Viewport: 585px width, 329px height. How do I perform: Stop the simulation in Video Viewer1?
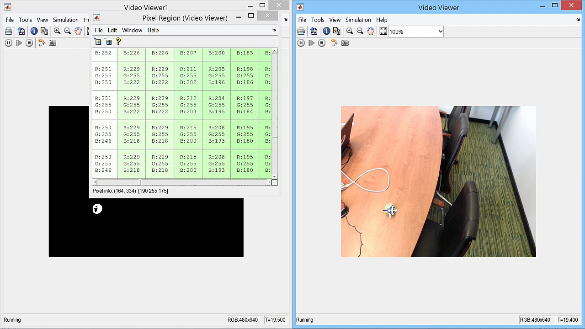[x=29, y=43]
